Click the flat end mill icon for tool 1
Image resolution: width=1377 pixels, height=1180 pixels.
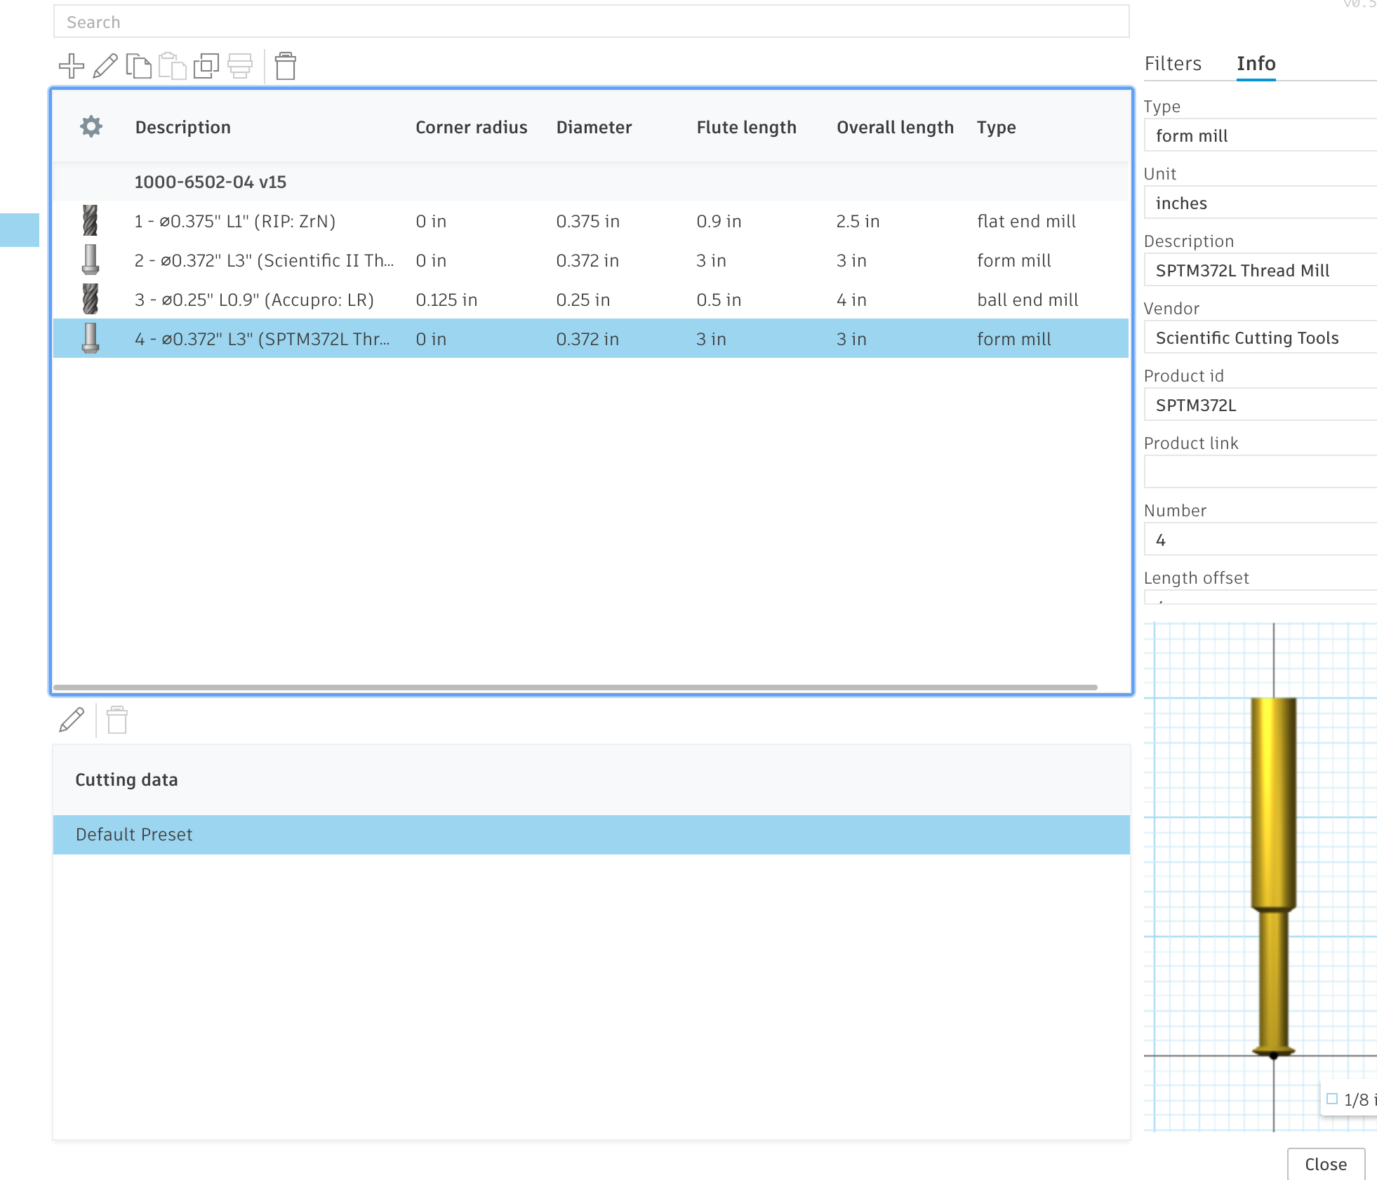(x=91, y=220)
